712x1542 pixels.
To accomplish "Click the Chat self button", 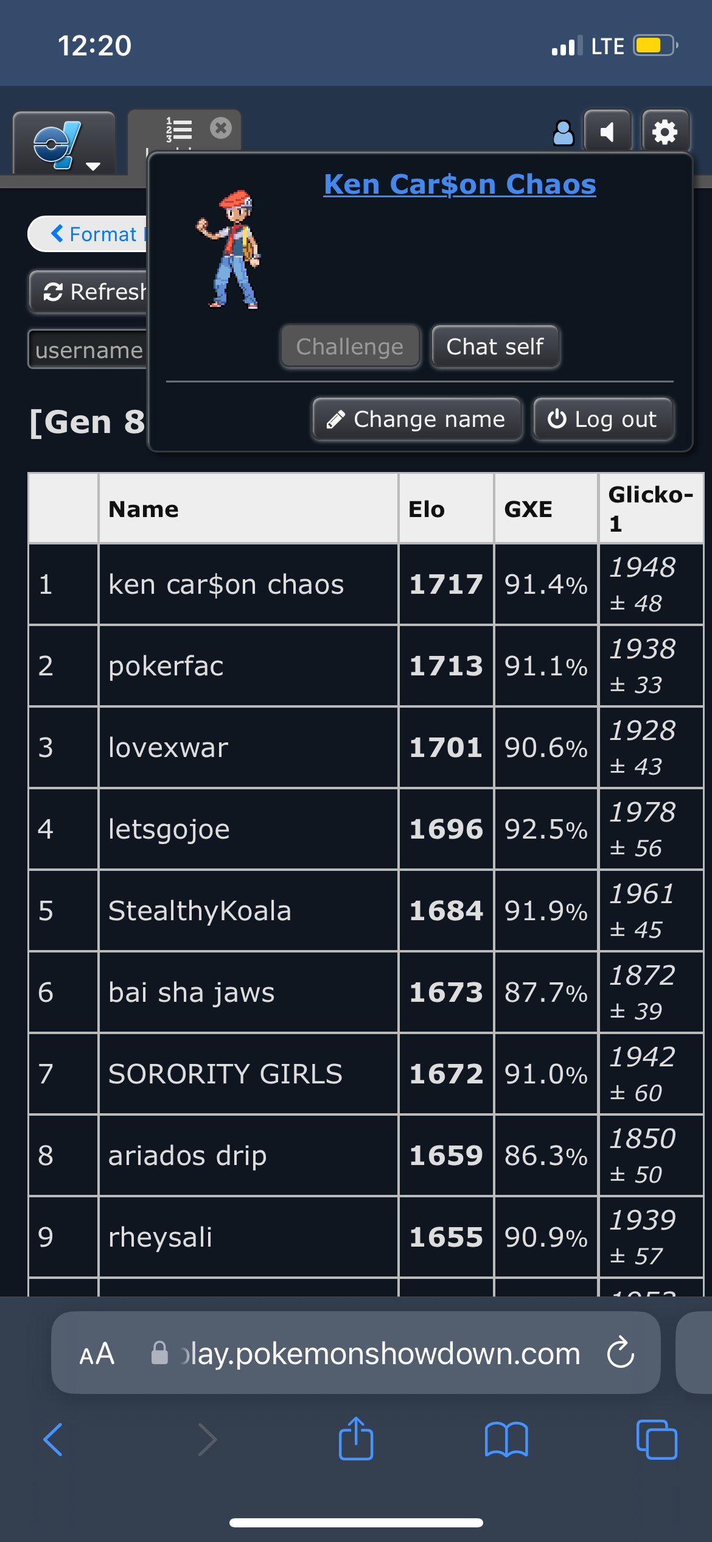I will [x=495, y=347].
